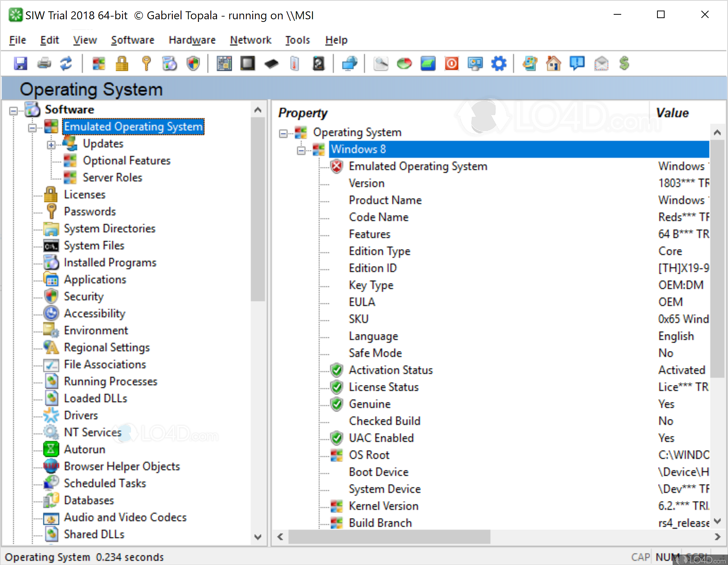Click the envelope mail toolbar icon
Screen dimensions: 728x565
click(601, 63)
